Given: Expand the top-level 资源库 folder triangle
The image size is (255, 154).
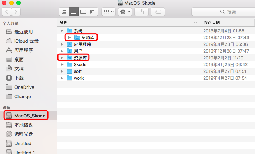Looking at the screenshot, I should click(x=62, y=58).
